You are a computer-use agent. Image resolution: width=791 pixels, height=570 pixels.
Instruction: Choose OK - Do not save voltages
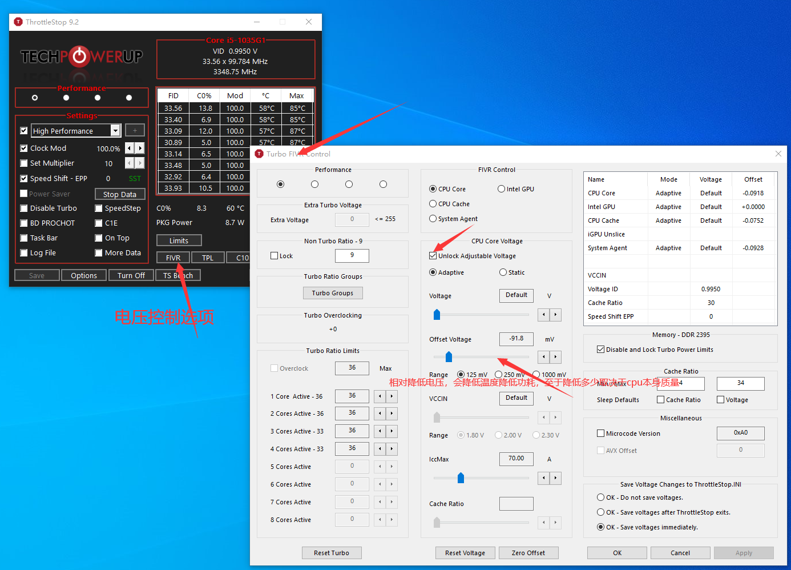click(600, 497)
